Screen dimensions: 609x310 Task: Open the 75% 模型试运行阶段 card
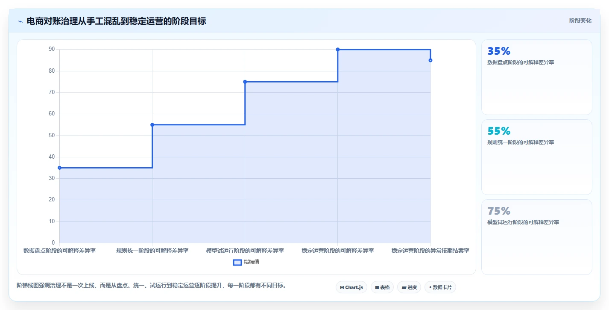click(x=536, y=237)
